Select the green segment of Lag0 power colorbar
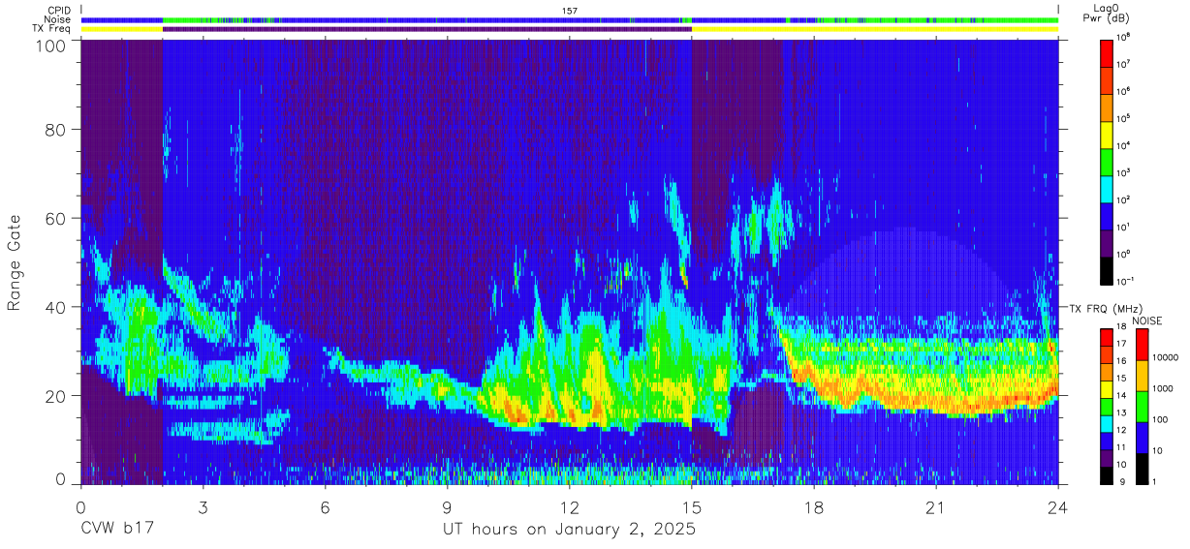Image resolution: width=1190 pixels, height=549 pixels. tap(1107, 161)
